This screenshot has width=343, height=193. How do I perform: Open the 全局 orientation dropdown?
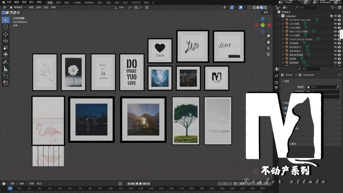pos(120,7)
